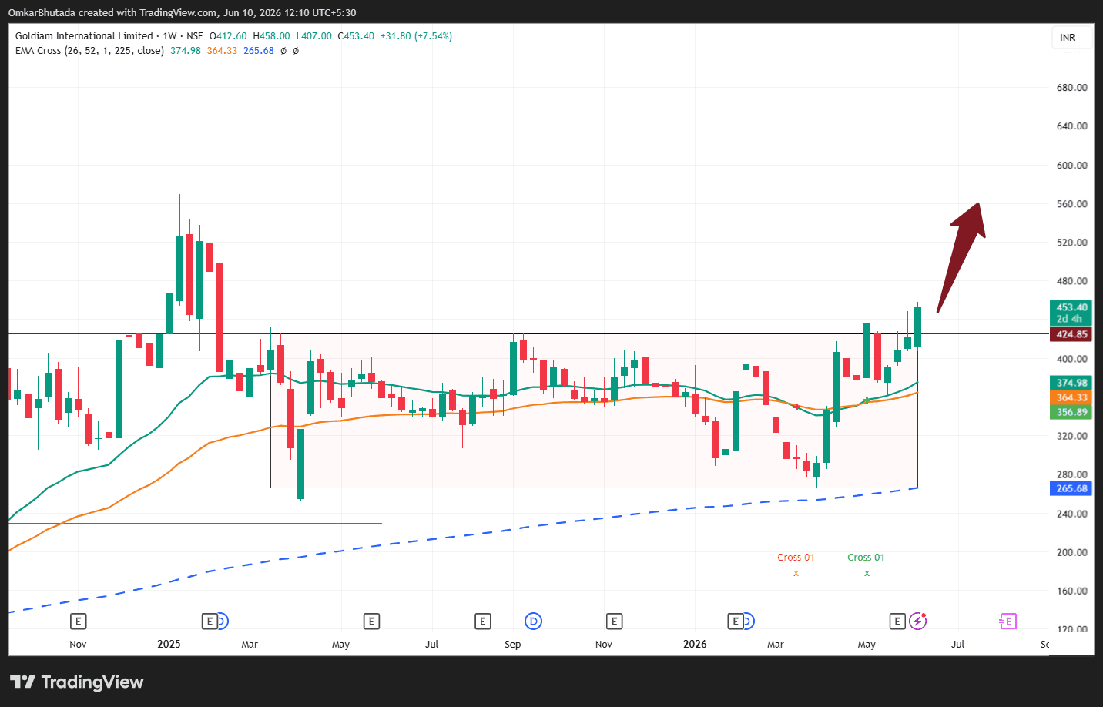Open the pink upcoming earnings icon near Jul
The height and width of the screenshot is (707, 1103).
click(1007, 621)
